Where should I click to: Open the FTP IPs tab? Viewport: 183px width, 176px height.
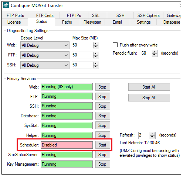click(x=74, y=15)
